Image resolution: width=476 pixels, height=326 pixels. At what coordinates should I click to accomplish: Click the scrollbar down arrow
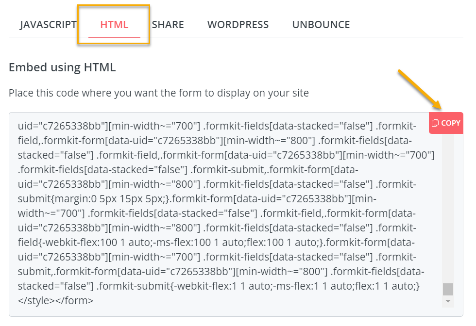[x=448, y=301]
